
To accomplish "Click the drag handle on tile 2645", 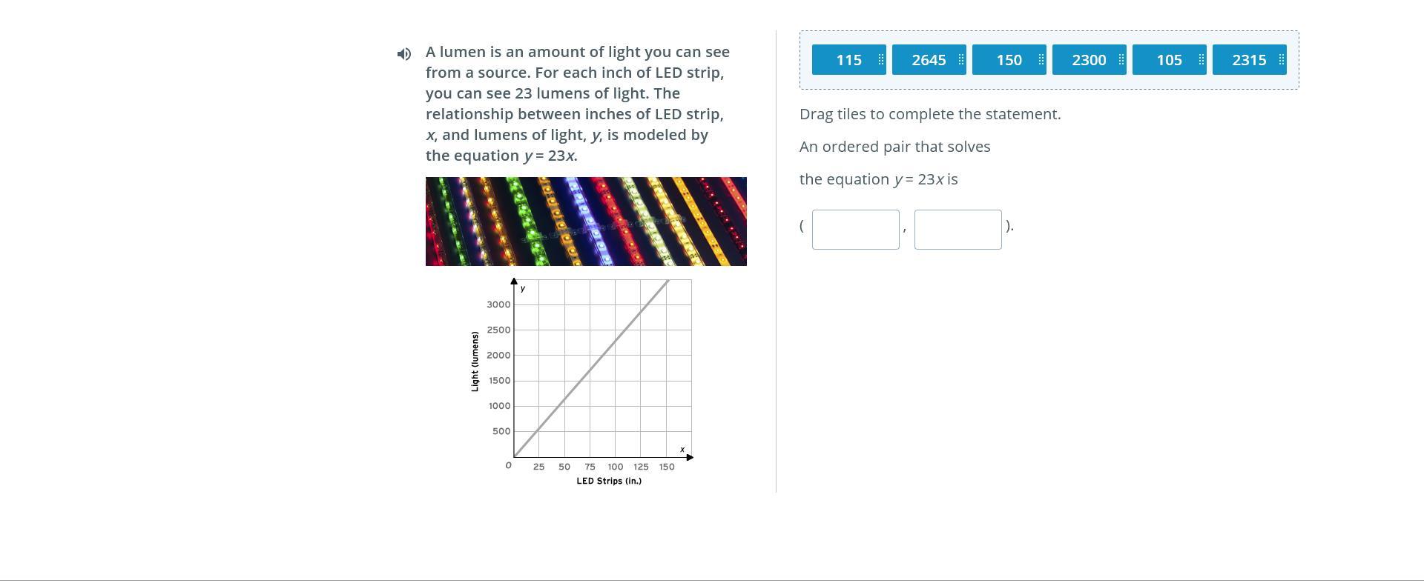I will [961, 60].
